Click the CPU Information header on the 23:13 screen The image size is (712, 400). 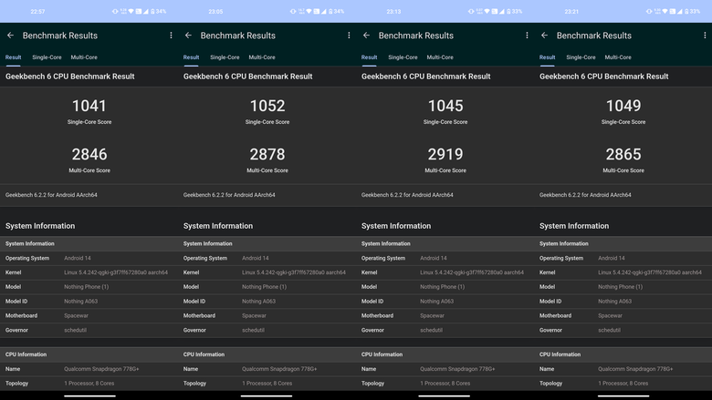(382, 354)
